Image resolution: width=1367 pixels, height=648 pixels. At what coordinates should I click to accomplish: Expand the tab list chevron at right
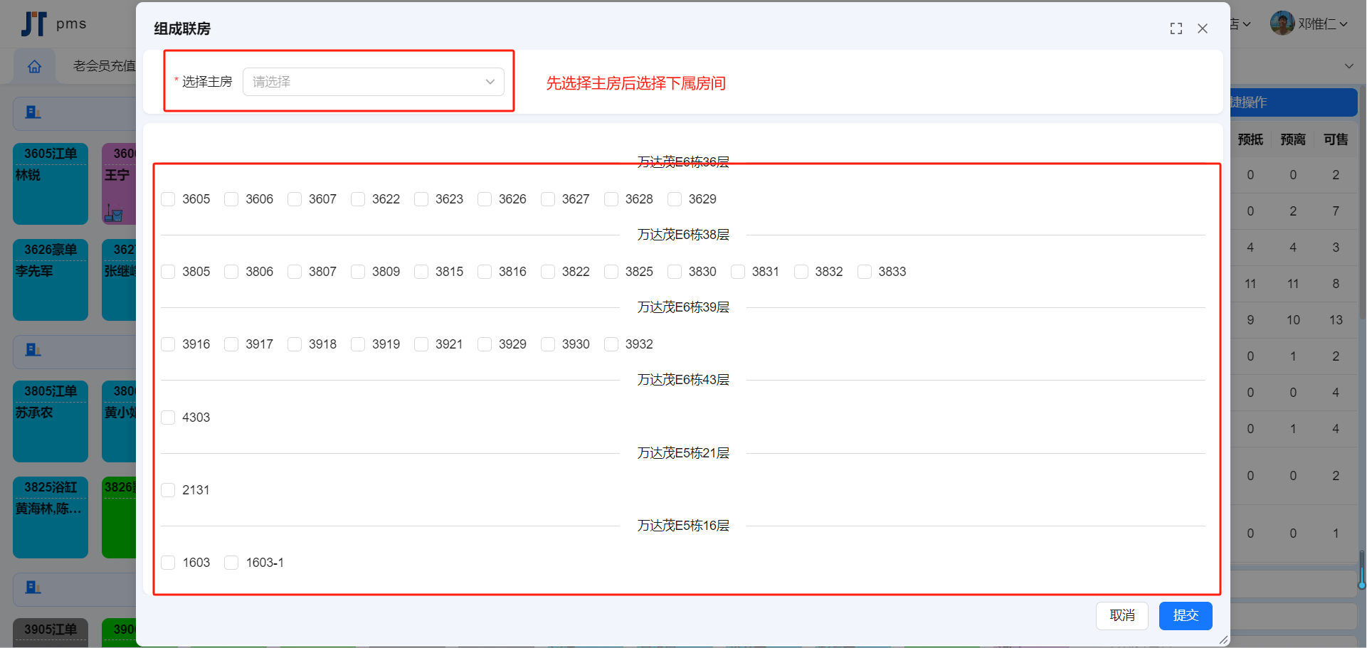[1348, 66]
